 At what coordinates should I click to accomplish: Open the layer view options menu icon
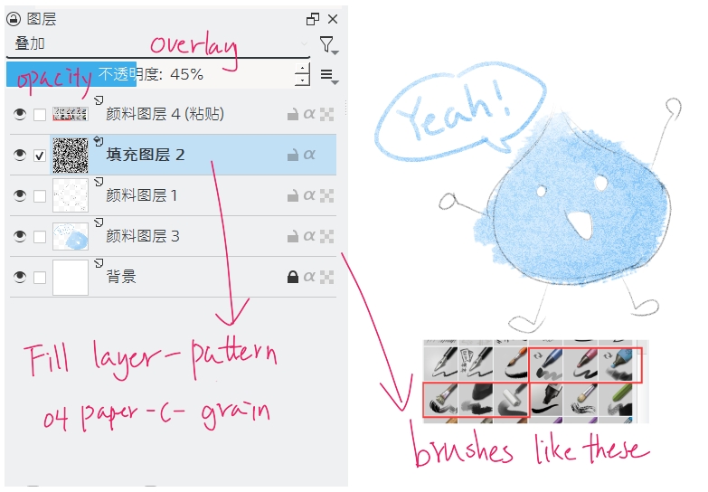coord(329,76)
